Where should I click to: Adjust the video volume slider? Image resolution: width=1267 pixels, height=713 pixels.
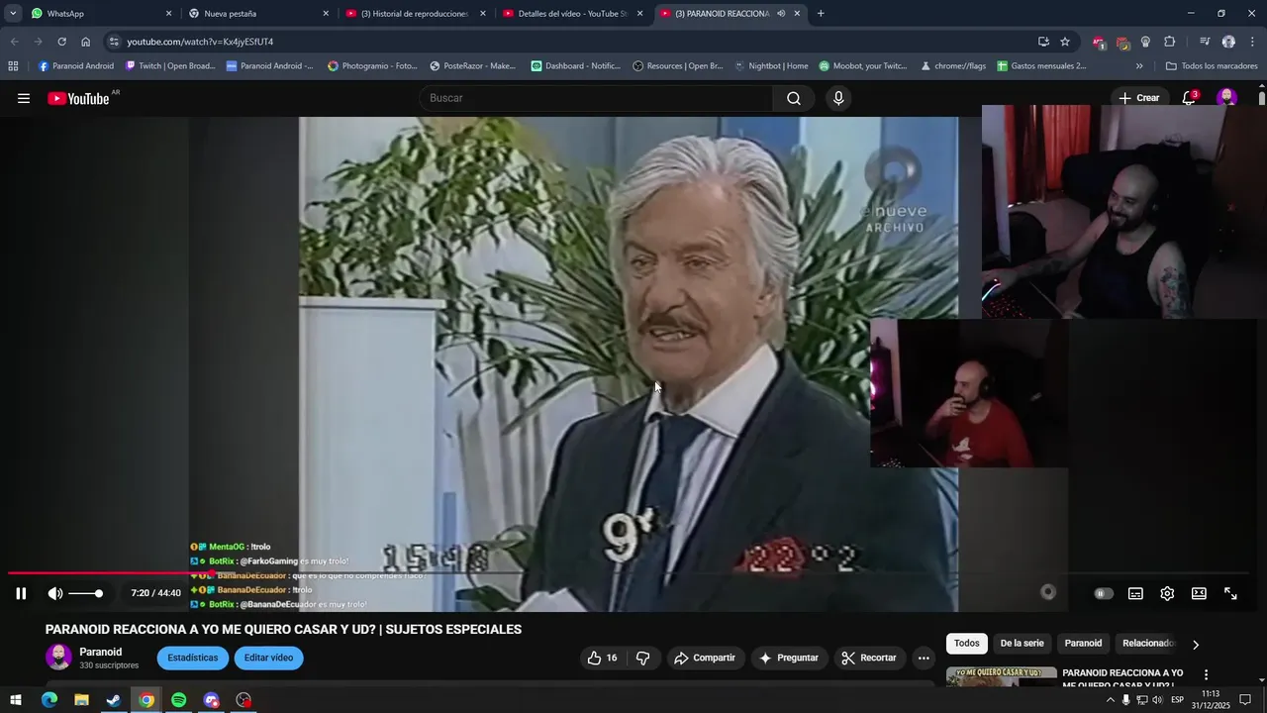(x=86, y=593)
